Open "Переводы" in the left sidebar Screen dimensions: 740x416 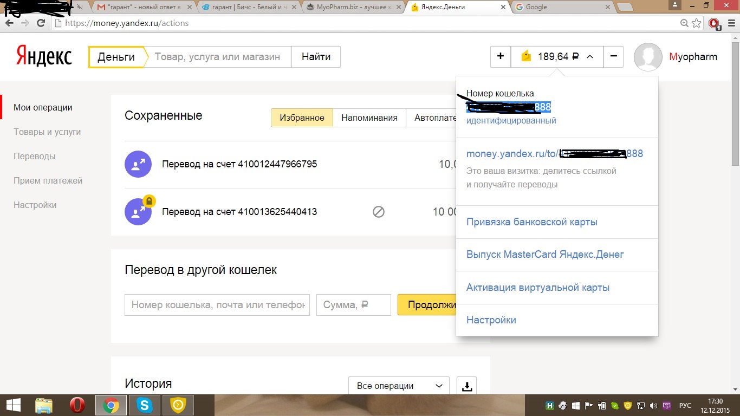(x=35, y=156)
